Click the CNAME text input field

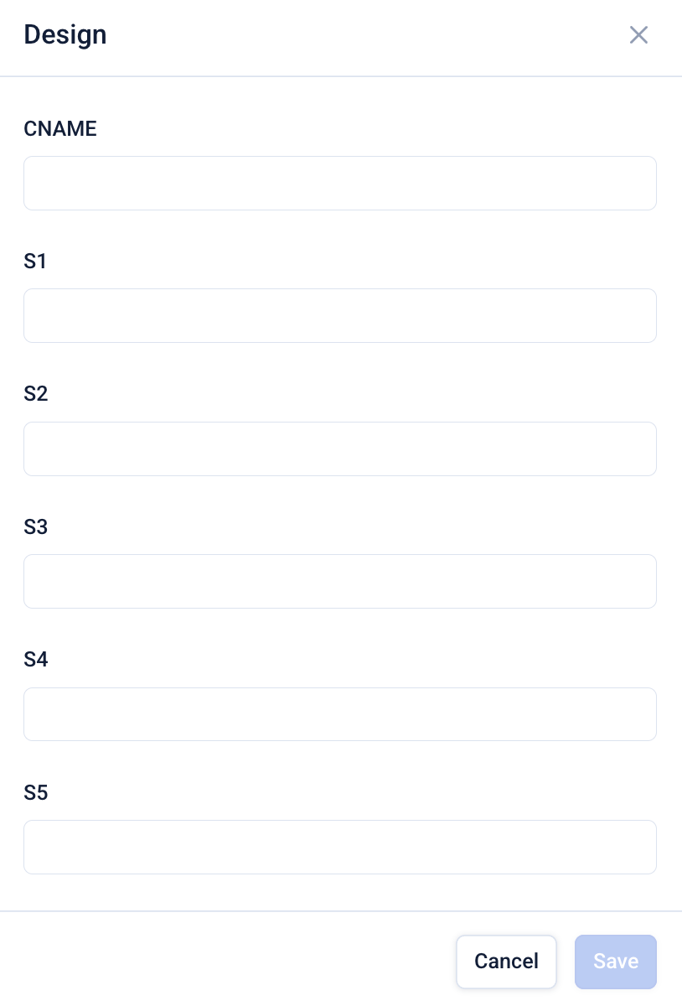(x=339, y=183)
